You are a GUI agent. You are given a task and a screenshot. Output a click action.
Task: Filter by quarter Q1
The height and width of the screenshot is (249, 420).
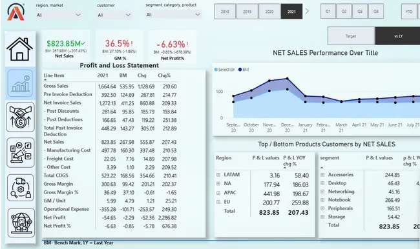coord(328,11)
